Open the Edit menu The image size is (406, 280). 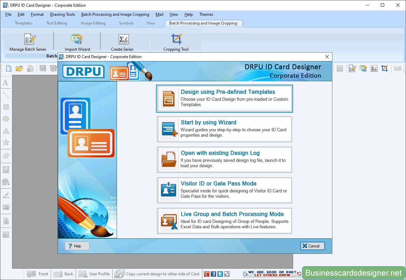point(21,14)
